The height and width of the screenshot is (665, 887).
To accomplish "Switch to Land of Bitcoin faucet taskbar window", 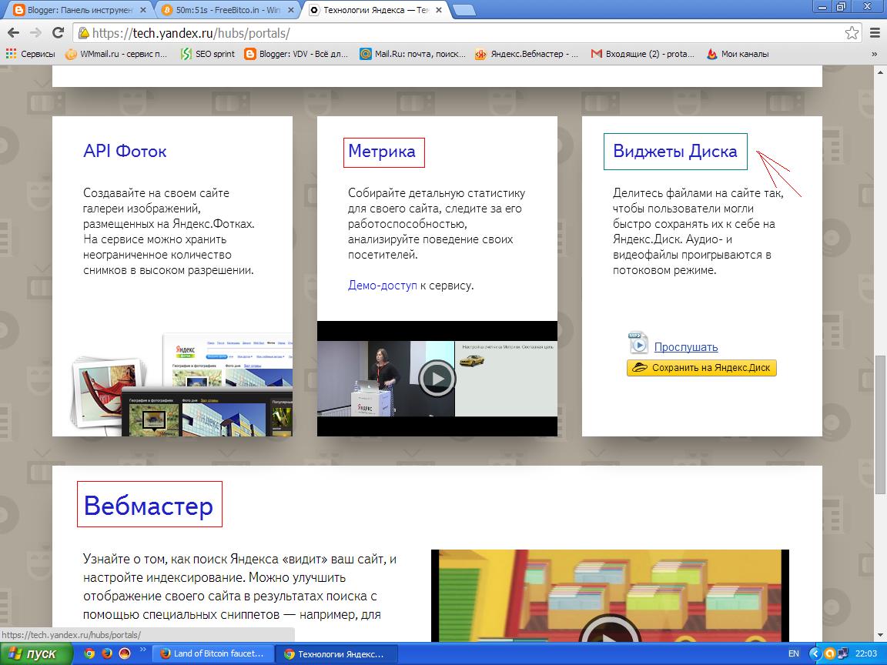I will click(213, 653).
